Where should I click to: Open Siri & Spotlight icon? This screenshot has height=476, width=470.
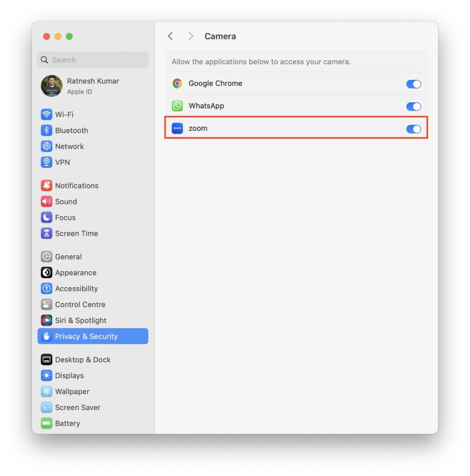click(x=46, y=320)
